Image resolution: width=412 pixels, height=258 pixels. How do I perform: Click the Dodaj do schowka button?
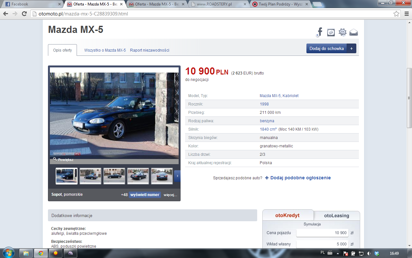[x=327, y=48]
